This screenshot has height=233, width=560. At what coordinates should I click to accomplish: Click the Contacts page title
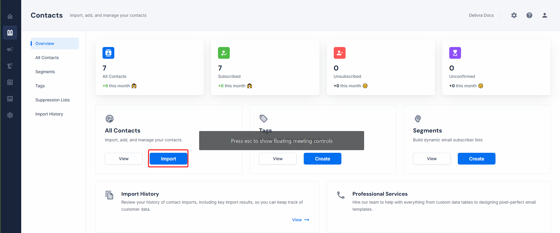click(x=47, y=15)
